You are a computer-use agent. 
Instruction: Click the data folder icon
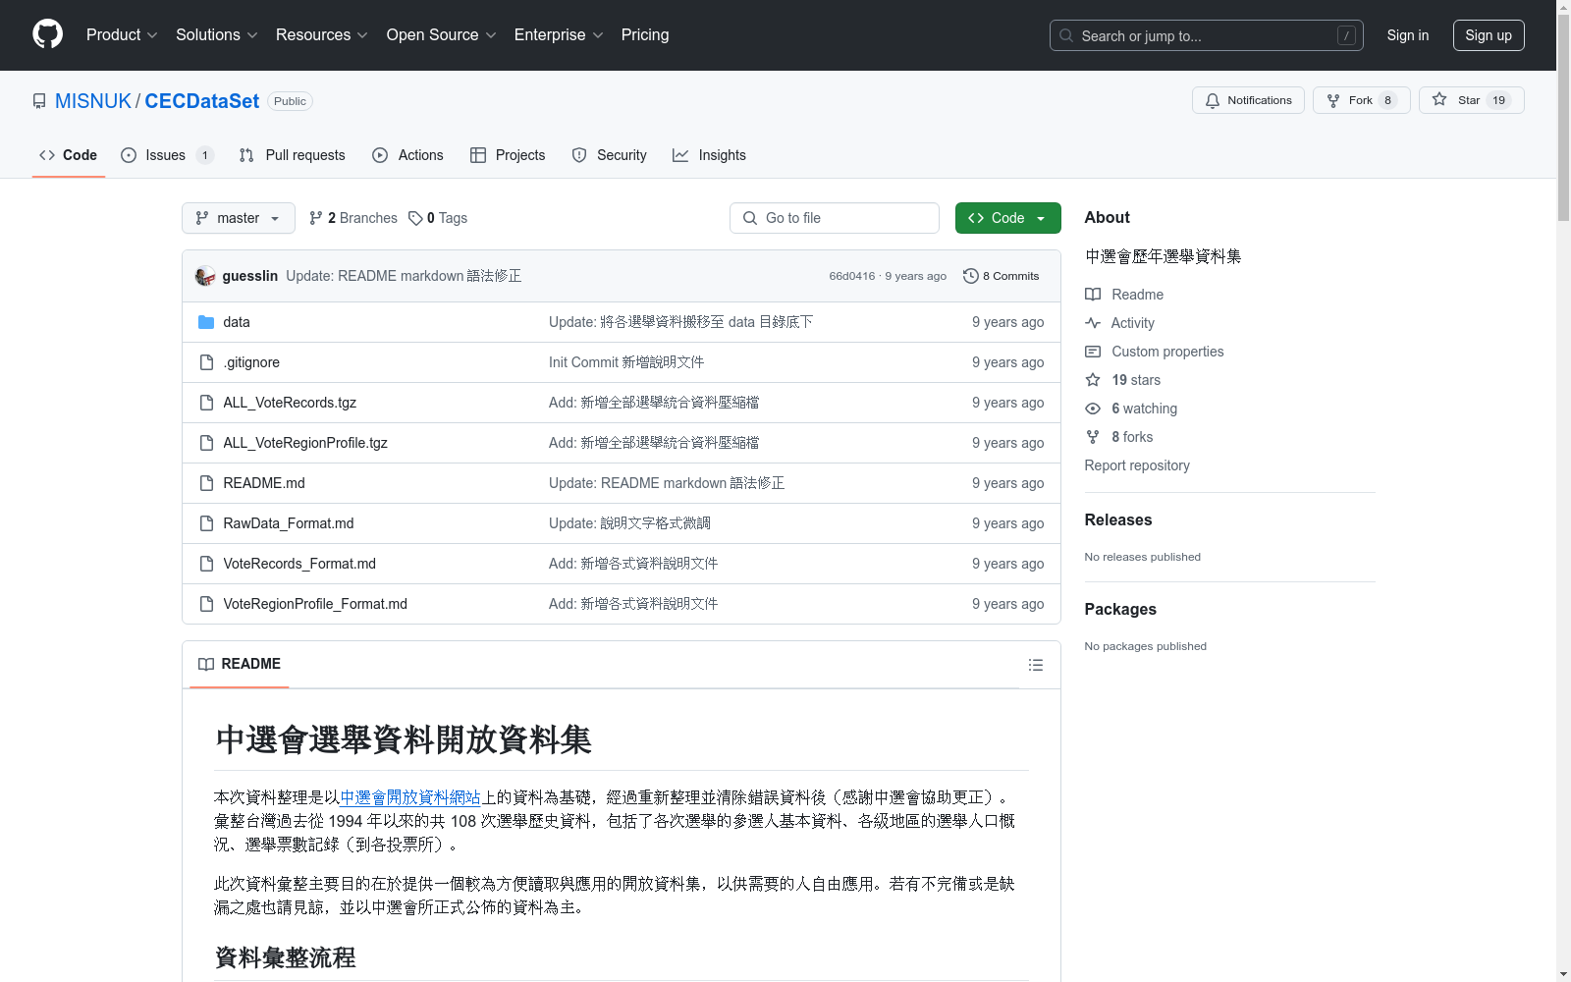[206, 322]
